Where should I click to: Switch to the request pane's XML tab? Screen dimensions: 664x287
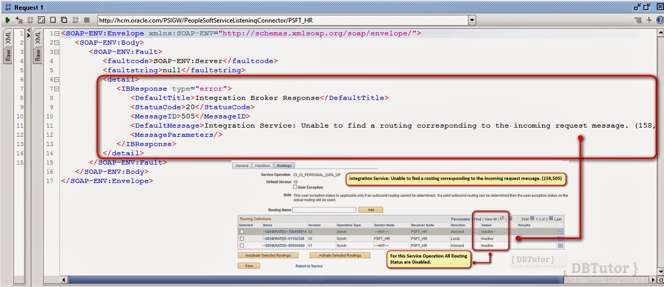8,38
